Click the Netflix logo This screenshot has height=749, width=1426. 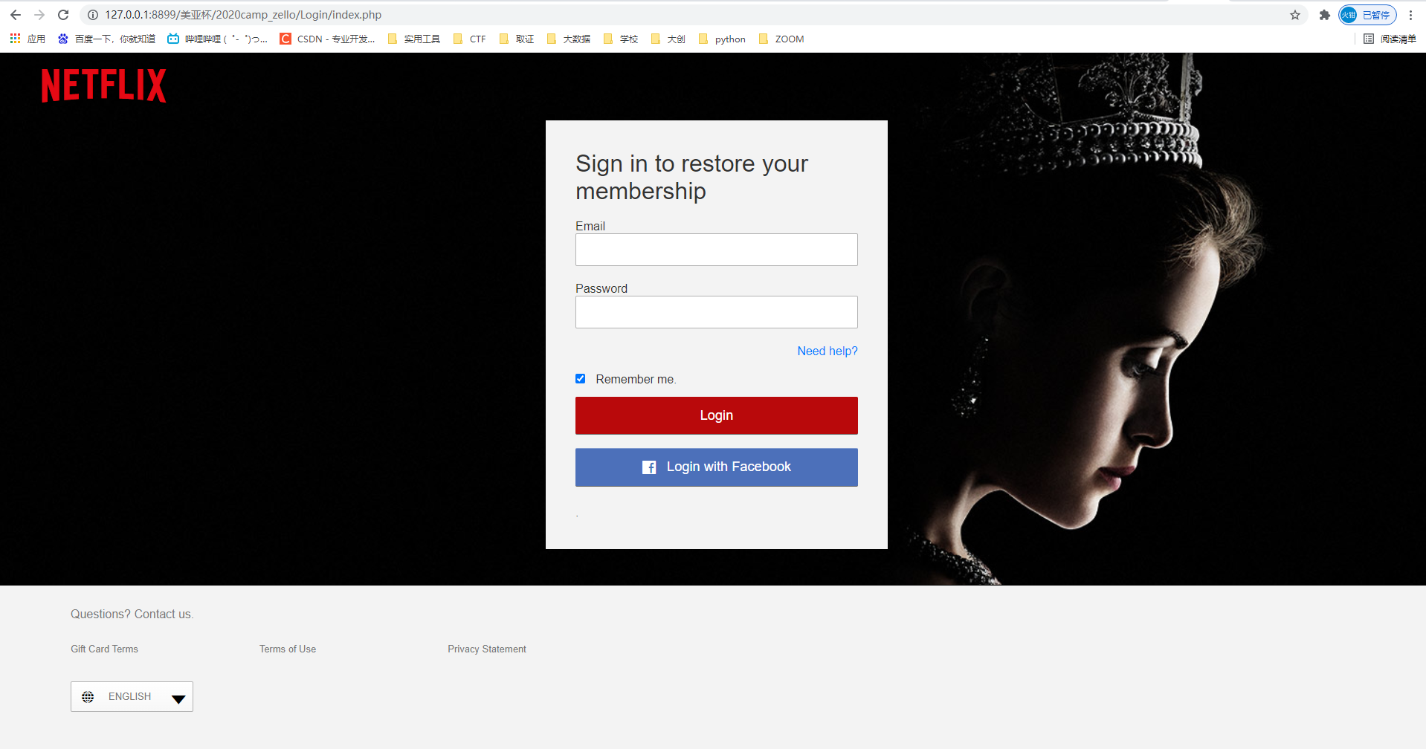103,85
